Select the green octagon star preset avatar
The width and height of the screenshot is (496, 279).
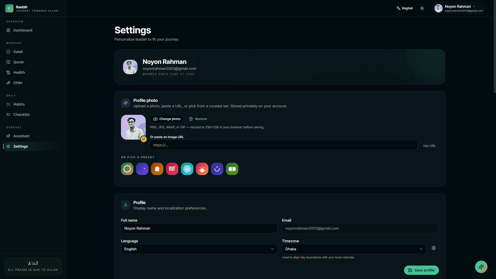pyautogui.click(x=127, y=169)
